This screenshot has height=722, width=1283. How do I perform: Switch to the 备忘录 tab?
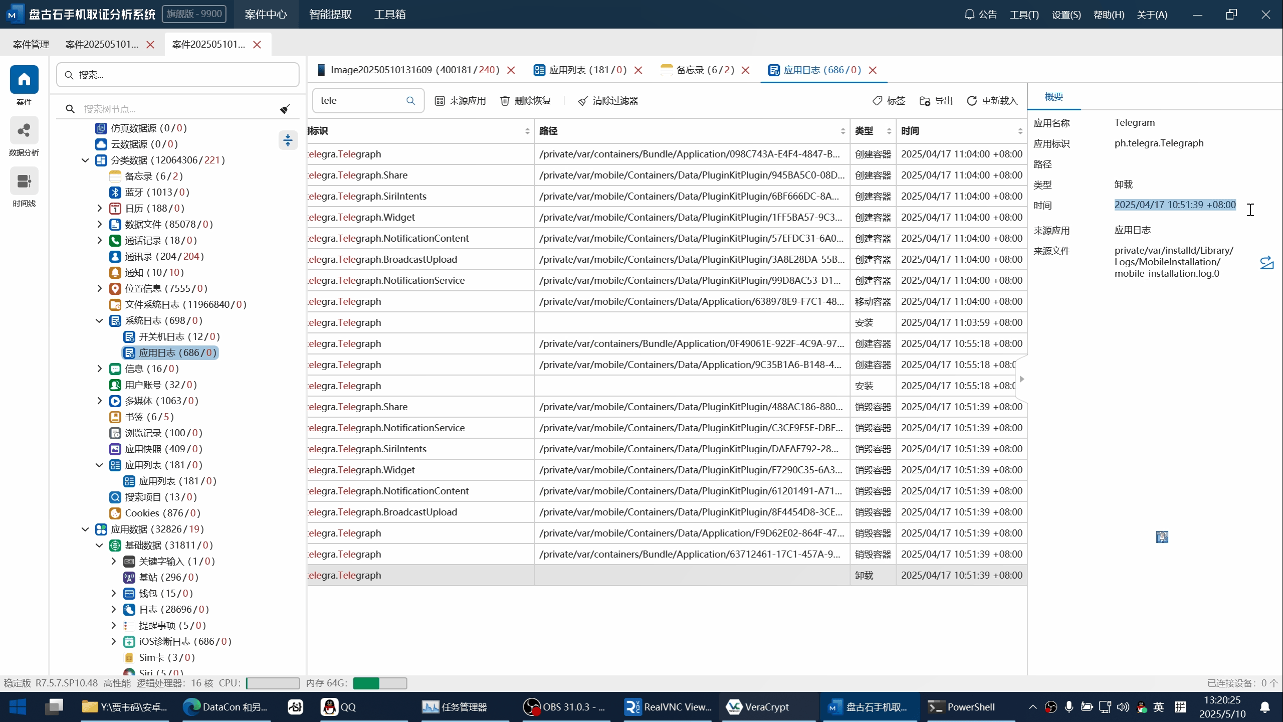[698, 70]
